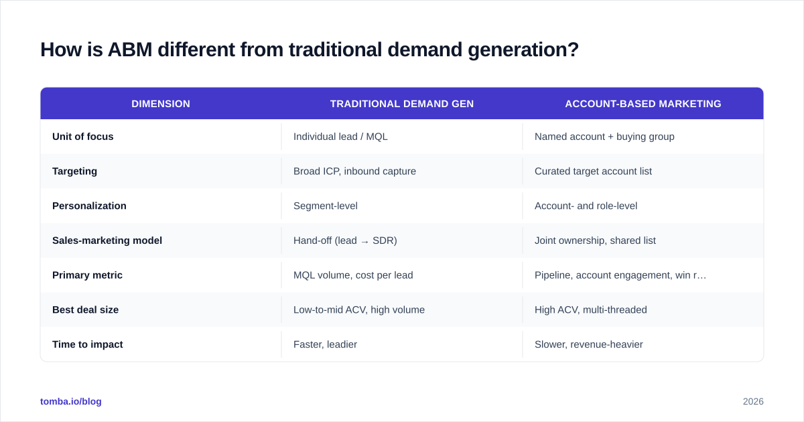Click the 'Sales-marketing model' row label
Screen dimensions: 804x422
(107, 240)
